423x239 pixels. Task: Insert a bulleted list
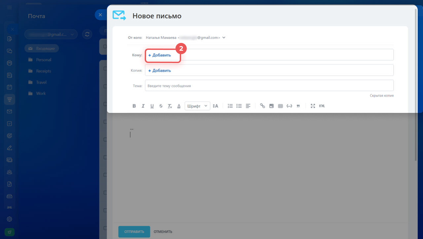(x=239, y=106)
